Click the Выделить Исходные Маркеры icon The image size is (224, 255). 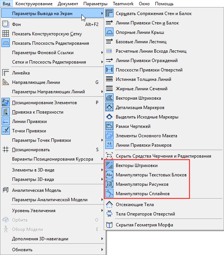click(109, 117)
